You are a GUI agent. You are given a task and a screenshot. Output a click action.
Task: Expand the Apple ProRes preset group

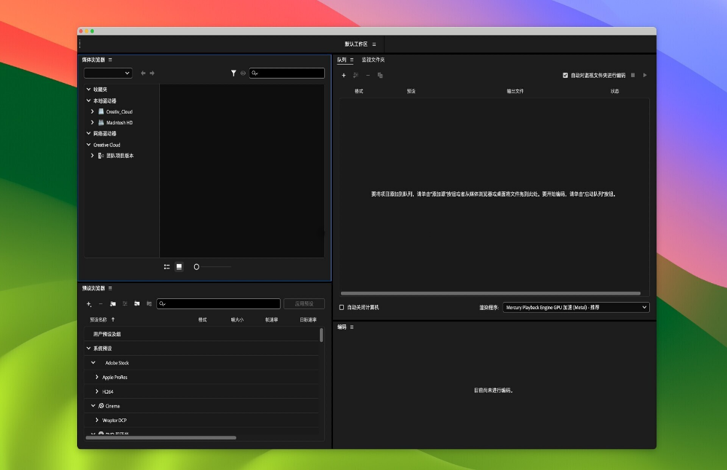[97, 377]
